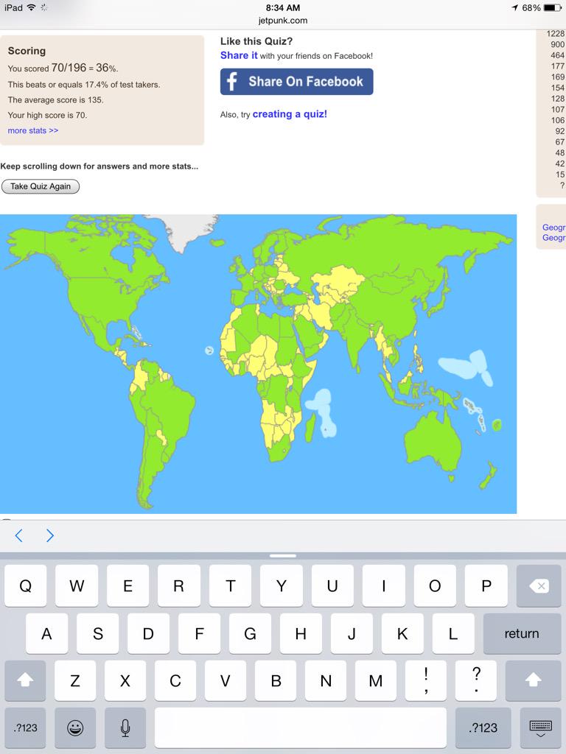
Task: Tap the M key
Action: point(376,680)
